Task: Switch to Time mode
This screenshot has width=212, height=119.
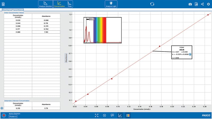Action: 69,4
